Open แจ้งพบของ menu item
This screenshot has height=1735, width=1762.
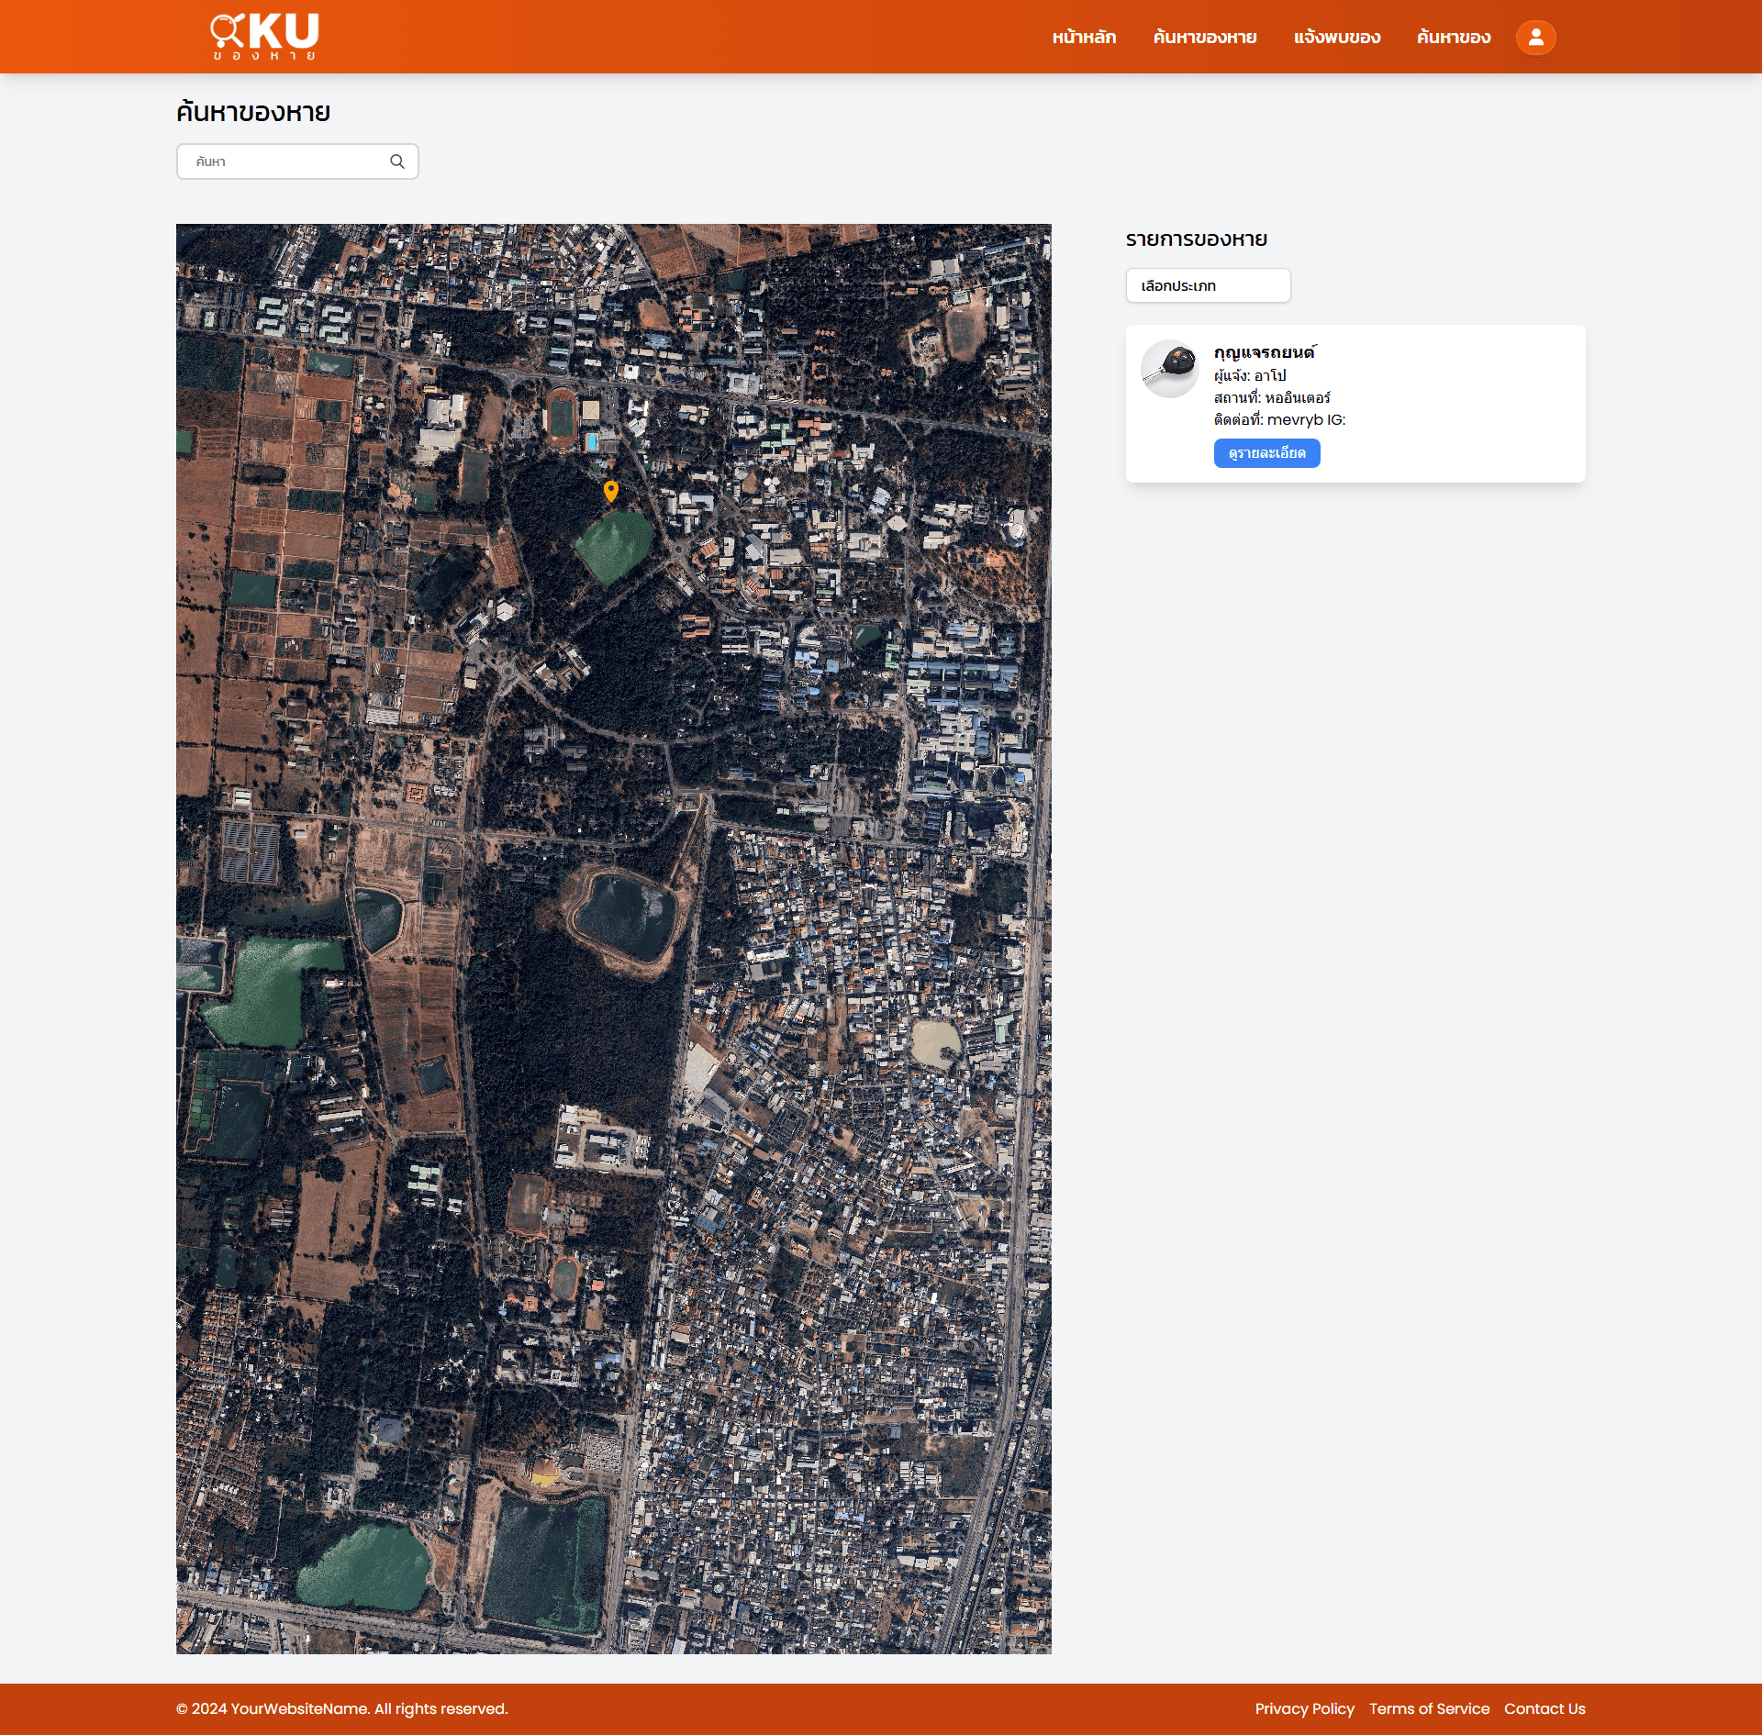(x=1337, y=38)
